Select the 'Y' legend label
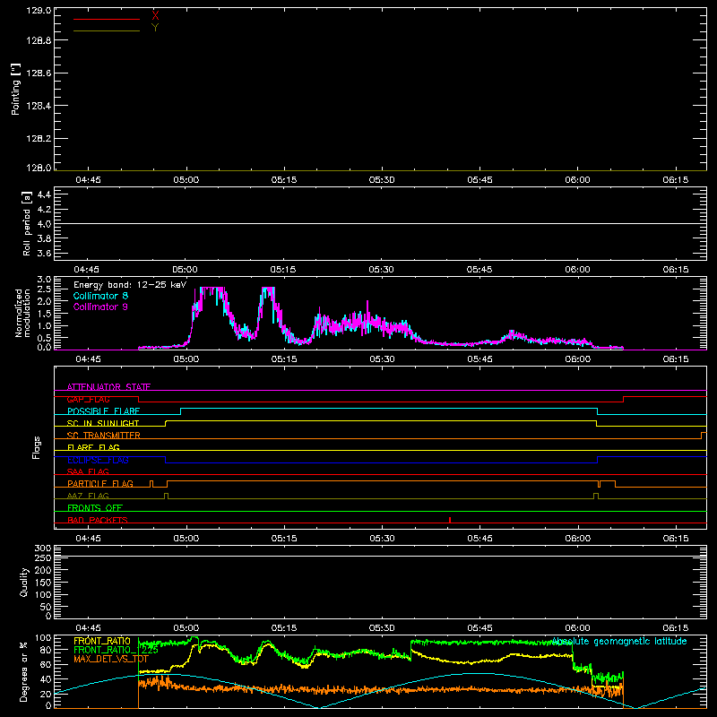The height and width of the screenshot is (717, 717). (x=155, y=28)
